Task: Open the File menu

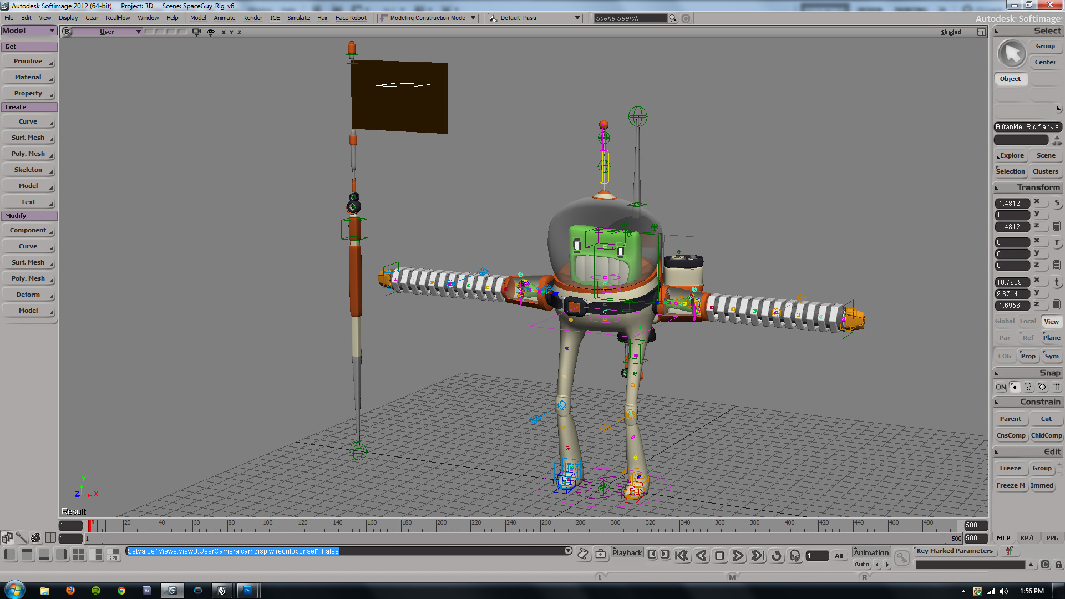Action: 9,18
